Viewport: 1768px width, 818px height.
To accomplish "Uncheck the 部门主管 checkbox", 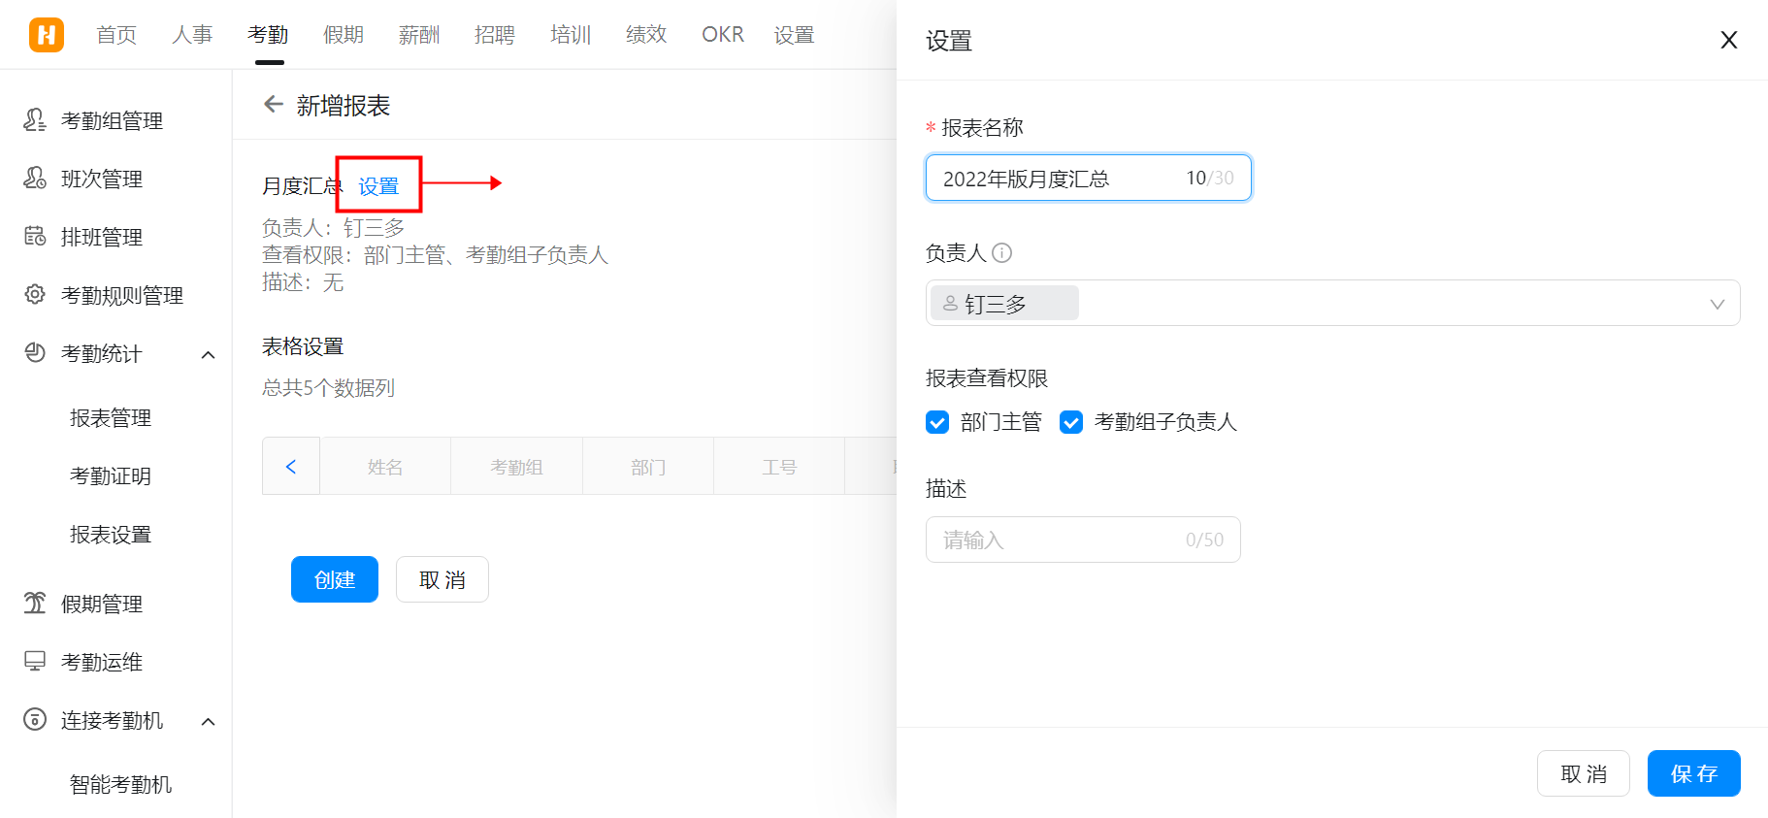I will 937,422.
